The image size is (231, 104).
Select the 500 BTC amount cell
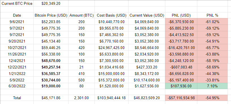point(82,80)
